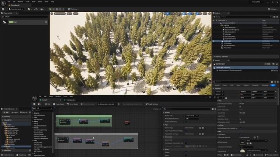Switch to the Outliner panel tab
Screen dimensions: 280x157
click(x=217, y=13)
